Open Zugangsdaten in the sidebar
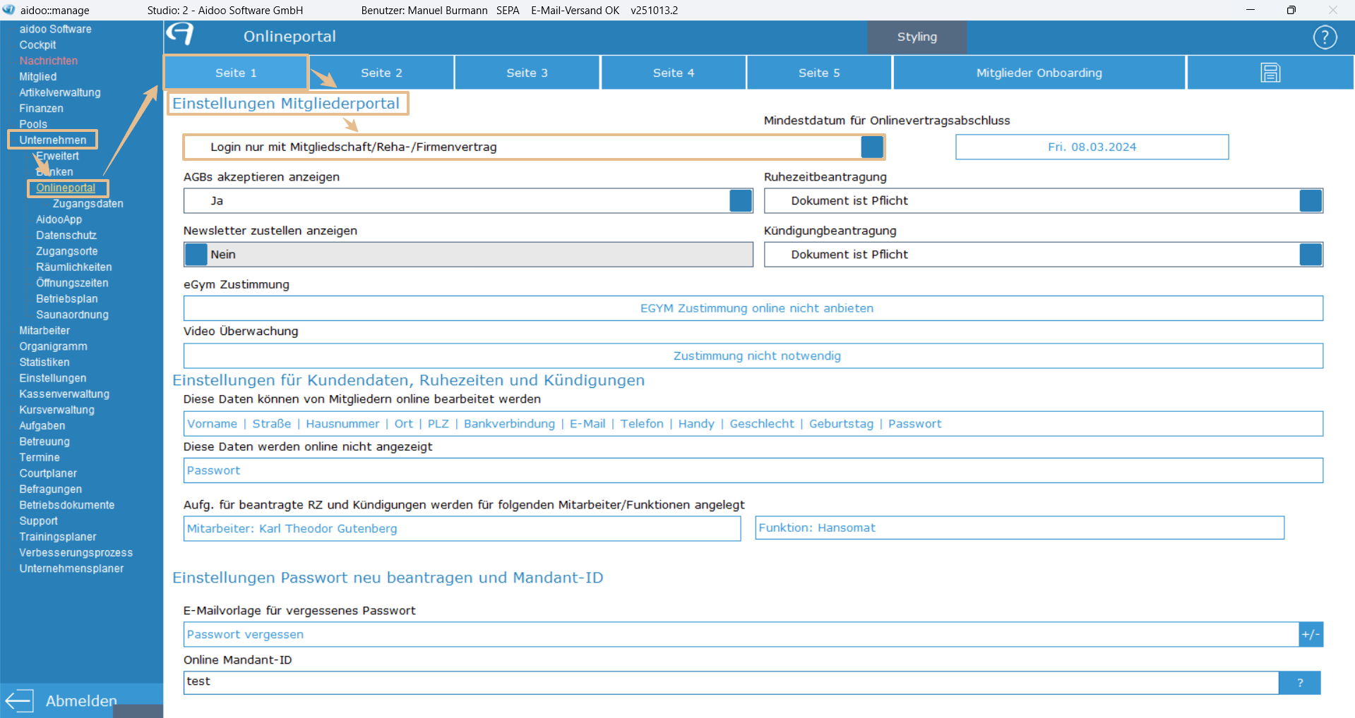 click(88, 204)
